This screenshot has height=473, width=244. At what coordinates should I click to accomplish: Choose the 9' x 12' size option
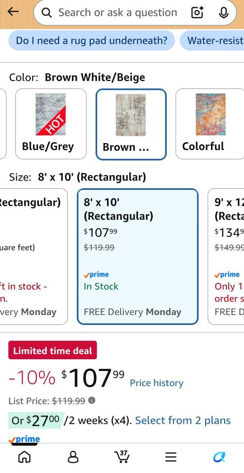226,256
